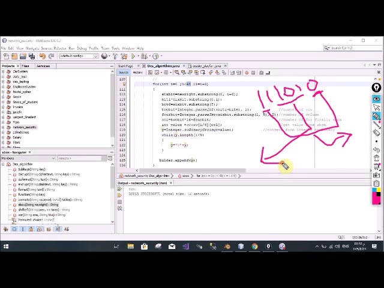Screen dimensions: 384x288
Task: Click the editor horizontal scrollbar
Action: (x=192, y=170)
